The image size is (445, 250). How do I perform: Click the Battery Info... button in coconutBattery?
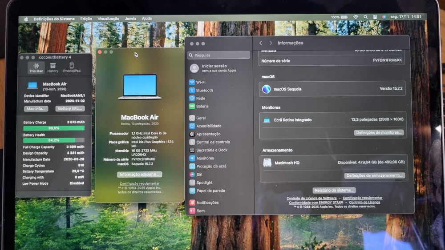(70, 108)
